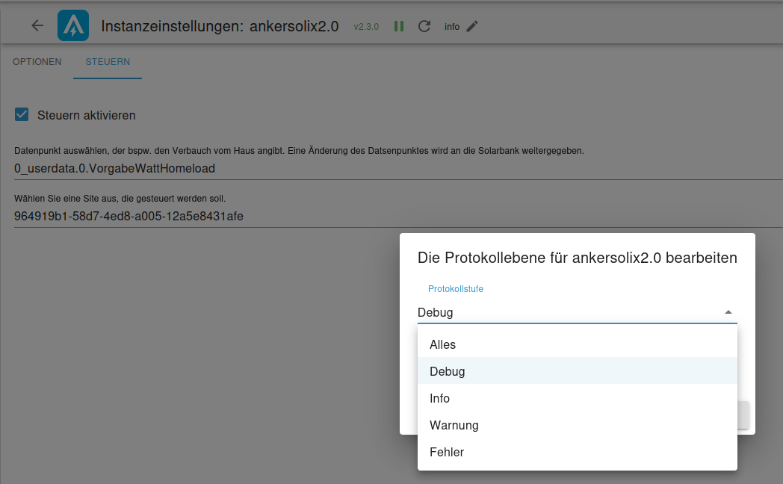This screenshot has width=783, height=484.
Task: Click the Datenpunkt auswählen description text
Action: pyautogui.click(x=299, y=151)
